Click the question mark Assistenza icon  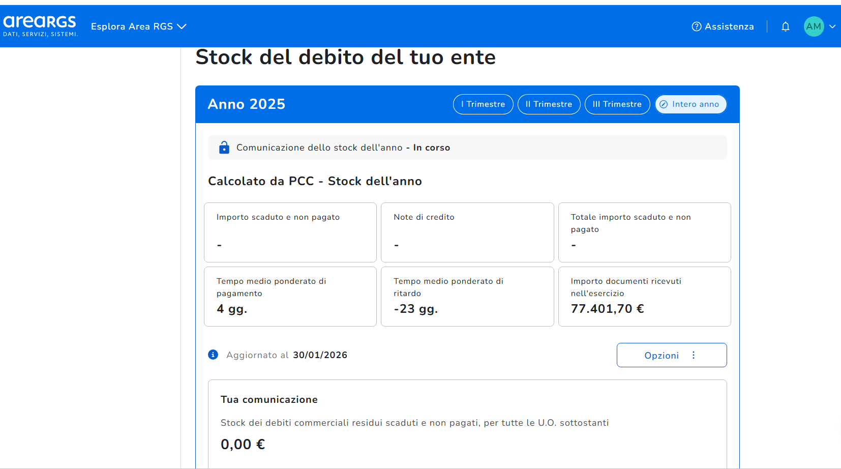696,26
